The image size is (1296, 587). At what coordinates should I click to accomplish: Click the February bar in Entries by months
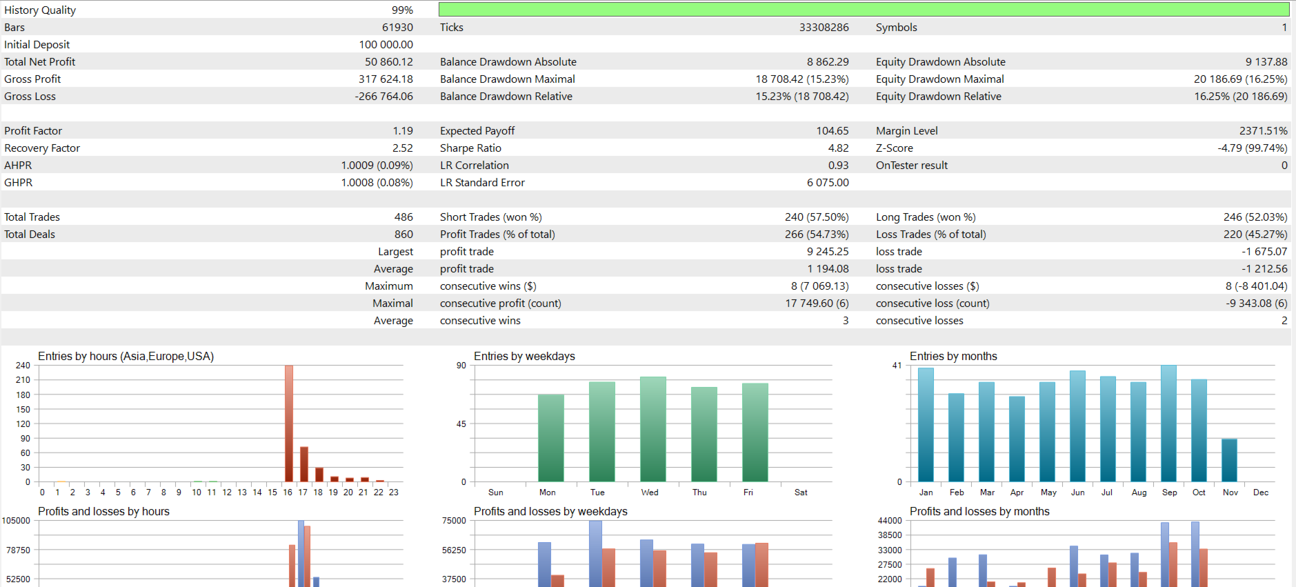coord(956,437)
